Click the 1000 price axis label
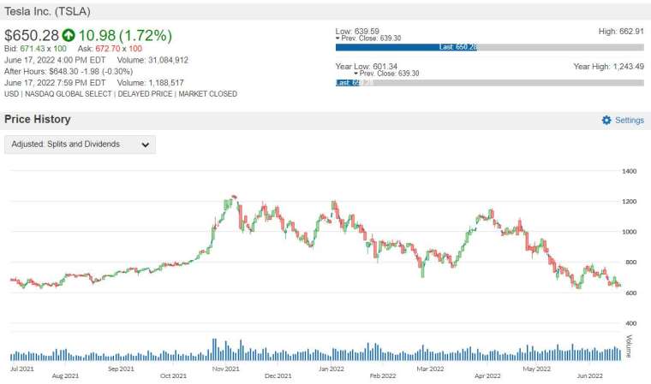 click(x=629, y=232)
